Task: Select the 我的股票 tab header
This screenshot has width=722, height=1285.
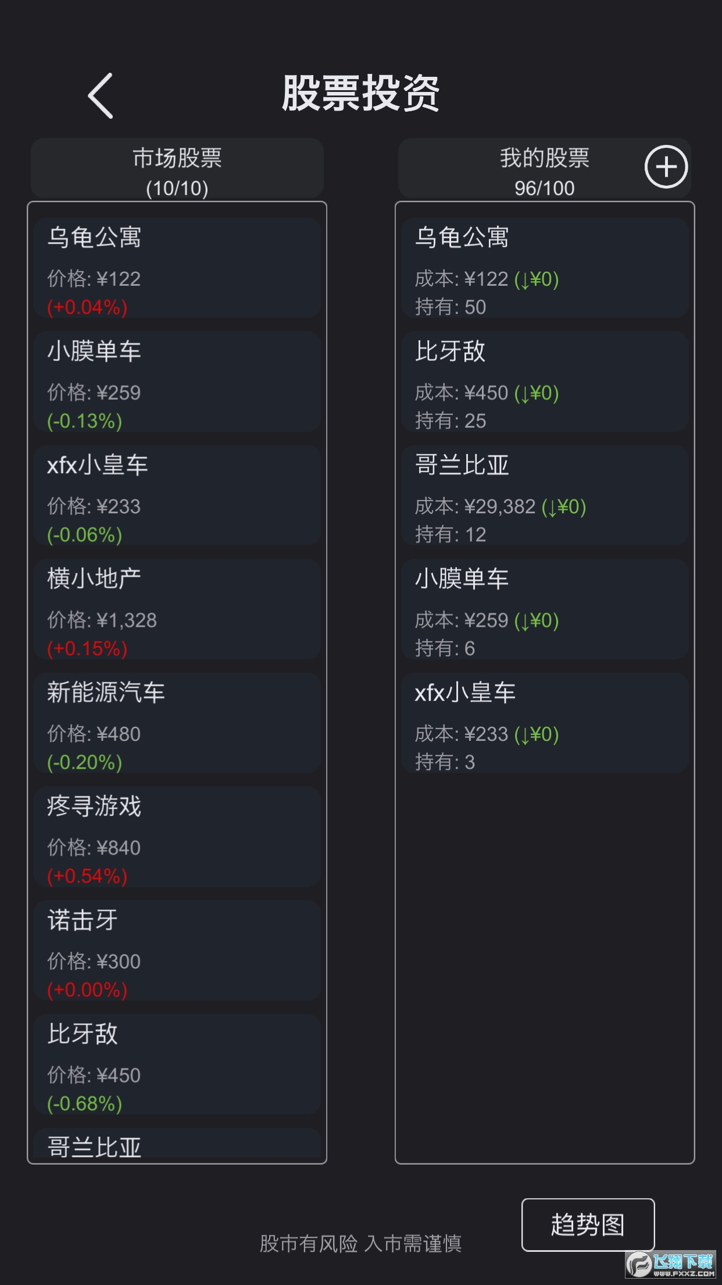Action: [x=545, y=169]
